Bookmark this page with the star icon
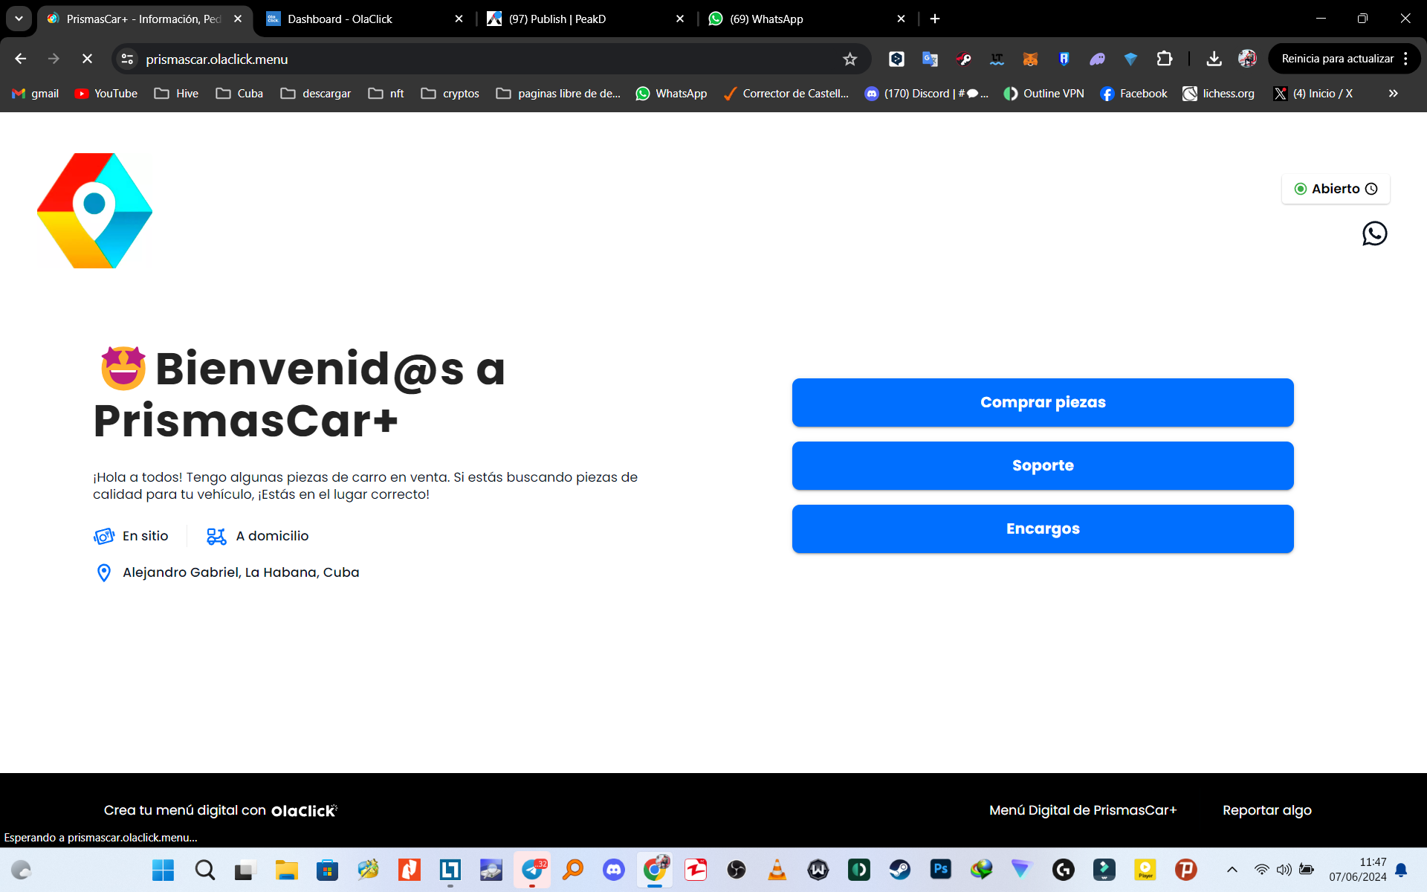Screen dimensions: 1427x892 850,59
